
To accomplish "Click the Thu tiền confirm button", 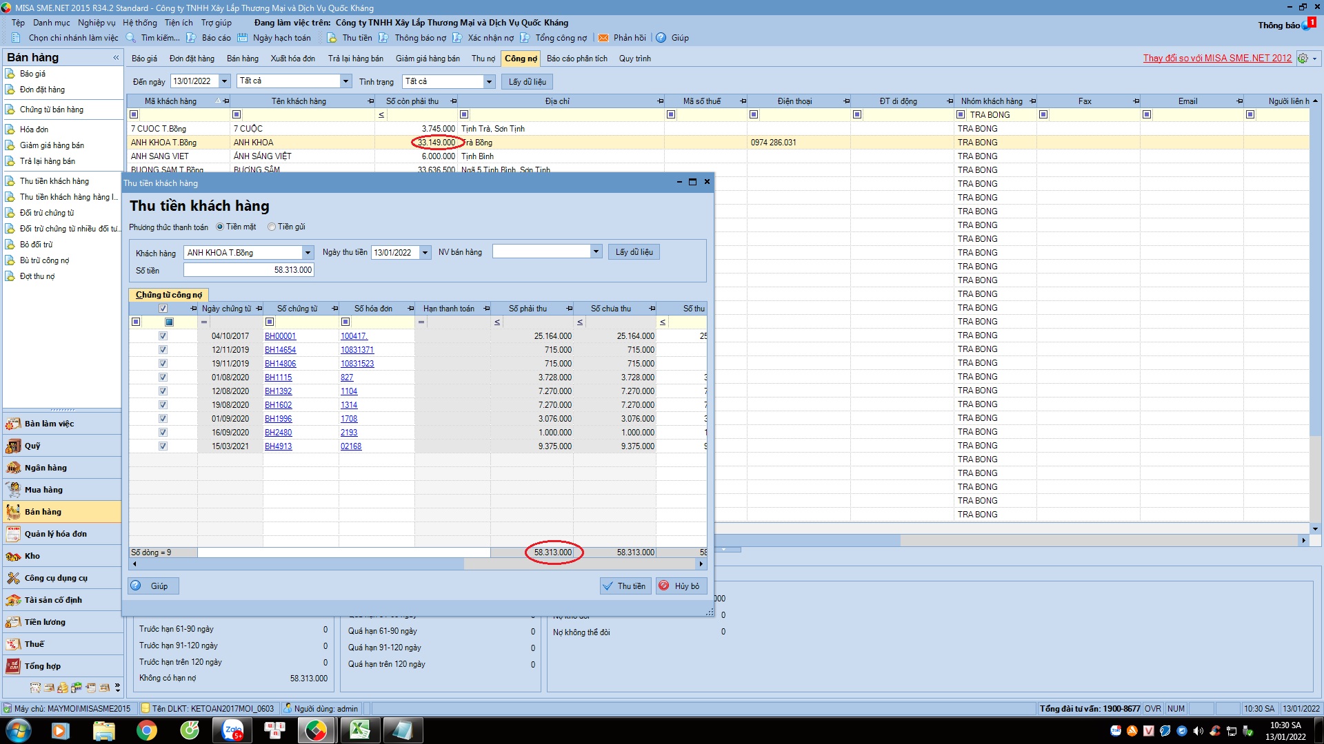I will coord(625,586).
